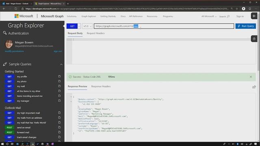Screen dimensions: 260x146
Task: Open doc icon for 'items trending around me'
Action: click(59, 96)
